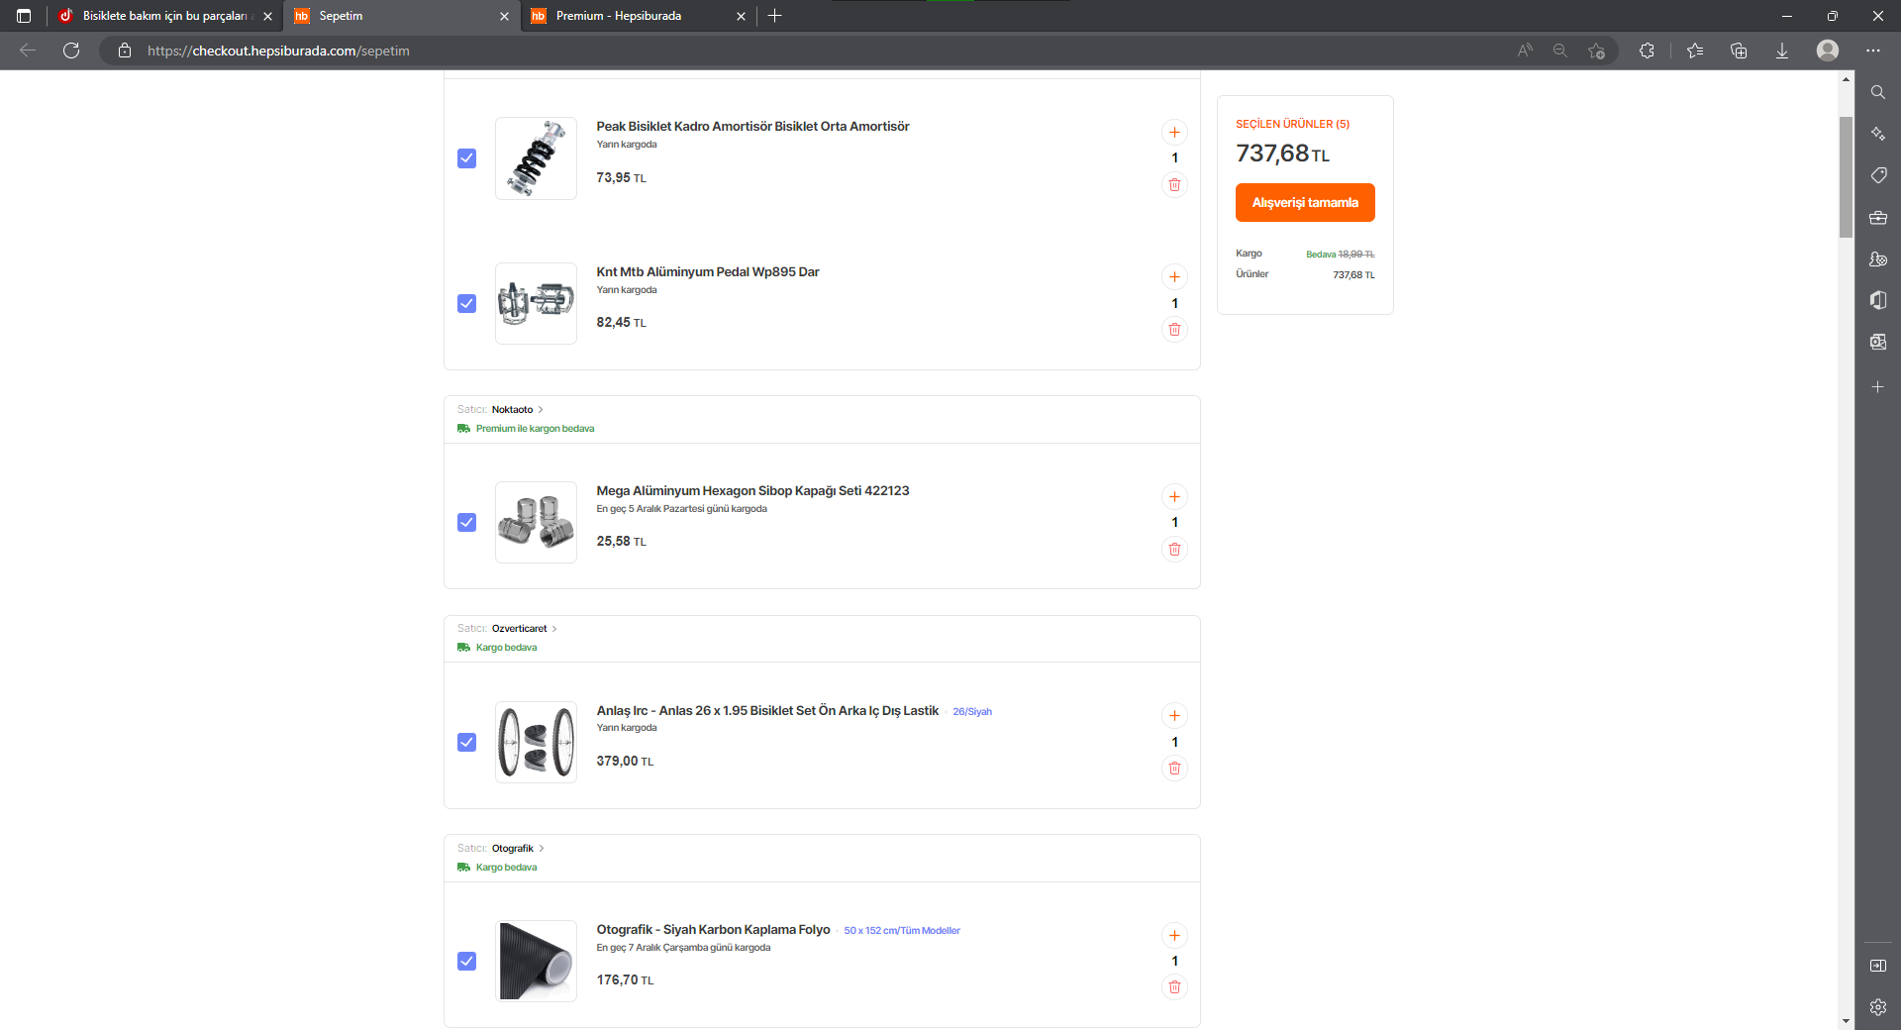View carbon folyo product thumbnail
The height and width of the screenshot is (1030, 1901).
click(536, 961)
